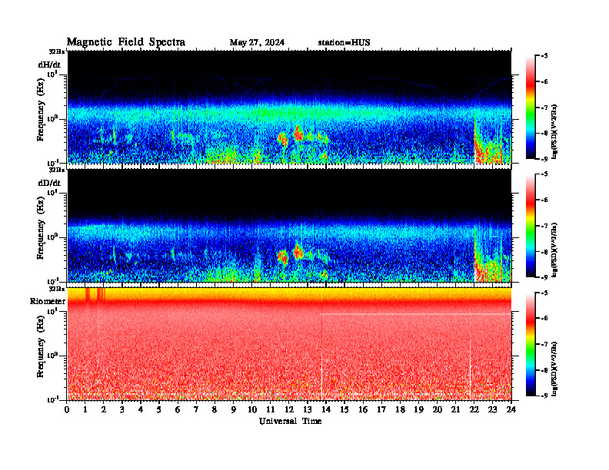Click the "-9" tick on dH/dt color scale

point(544,159)
